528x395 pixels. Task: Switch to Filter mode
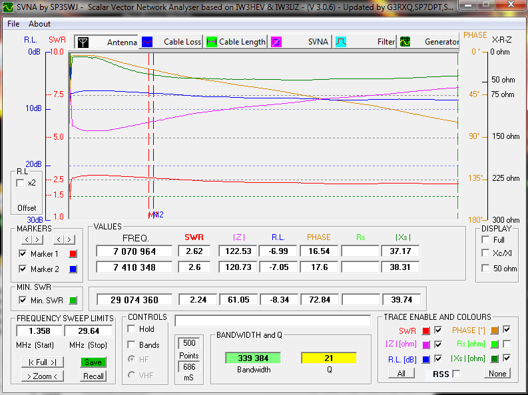366,42
